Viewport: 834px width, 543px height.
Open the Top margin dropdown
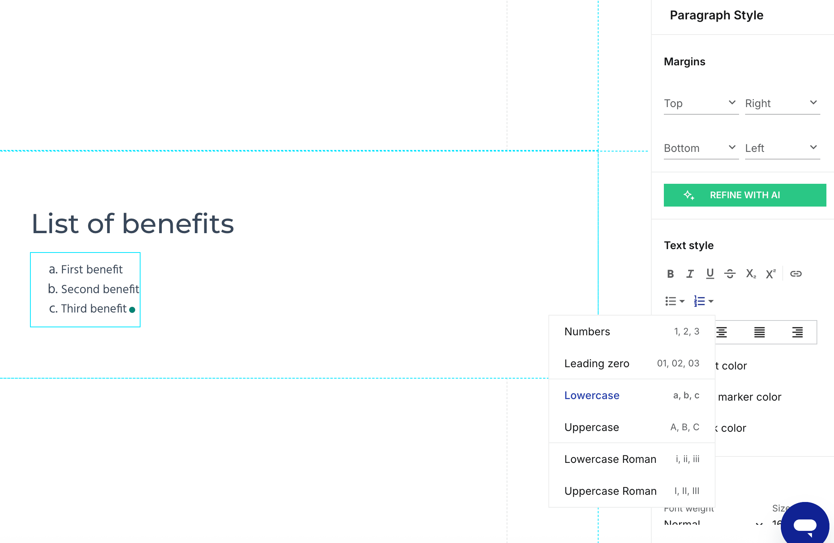[x=701, y=103]
